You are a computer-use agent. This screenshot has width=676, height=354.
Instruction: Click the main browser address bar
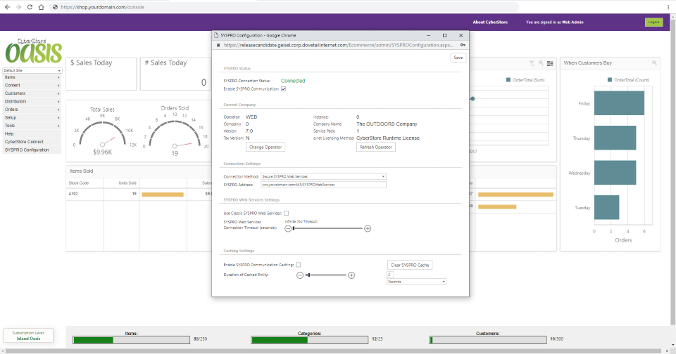tap(284, 7)
